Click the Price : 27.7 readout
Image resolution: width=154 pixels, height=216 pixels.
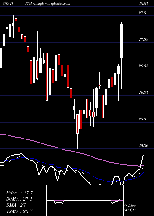pyautogui.click(x=20, y=193)
